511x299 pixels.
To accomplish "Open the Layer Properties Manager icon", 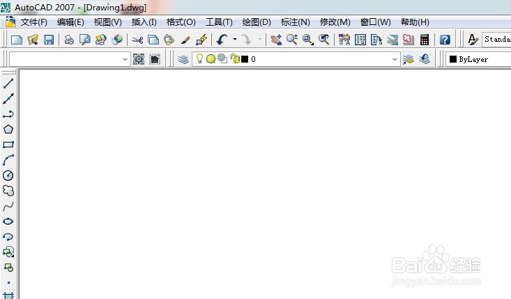I will point(183,59).
